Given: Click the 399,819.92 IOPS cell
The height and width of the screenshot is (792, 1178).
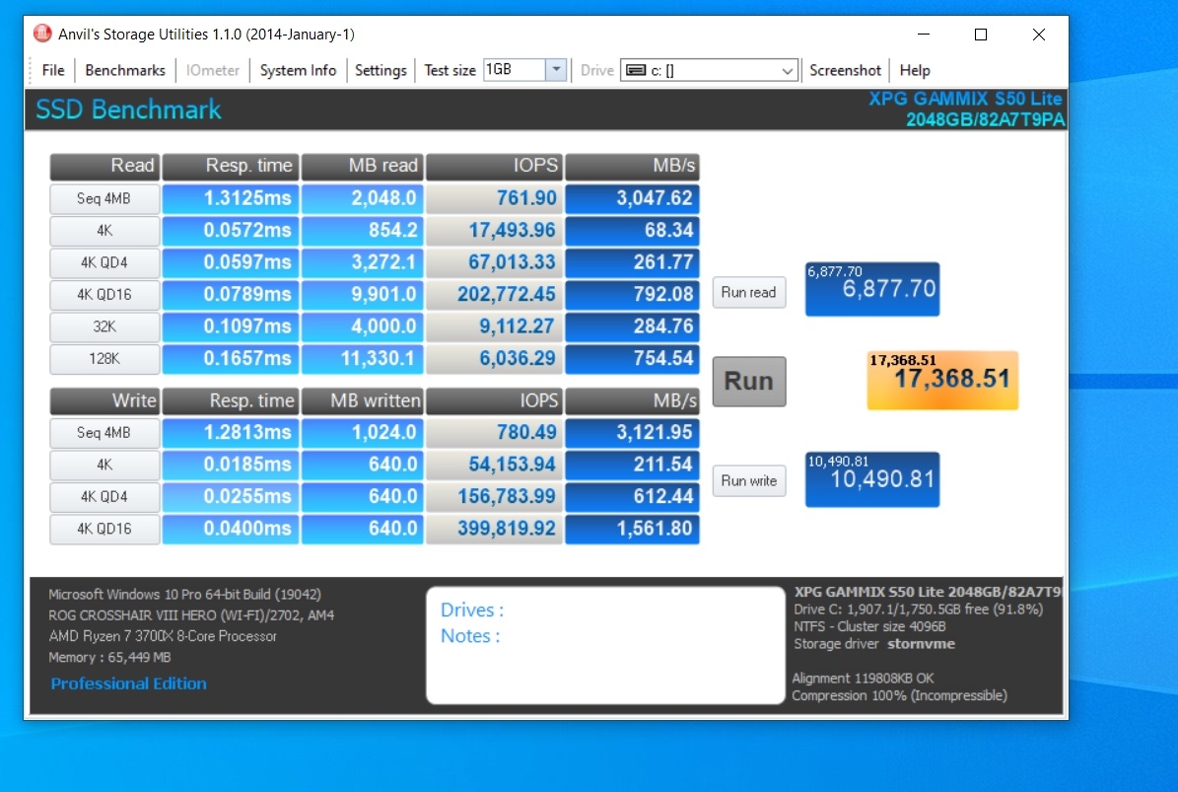Looking at the screenshot, I should (494, 529).
